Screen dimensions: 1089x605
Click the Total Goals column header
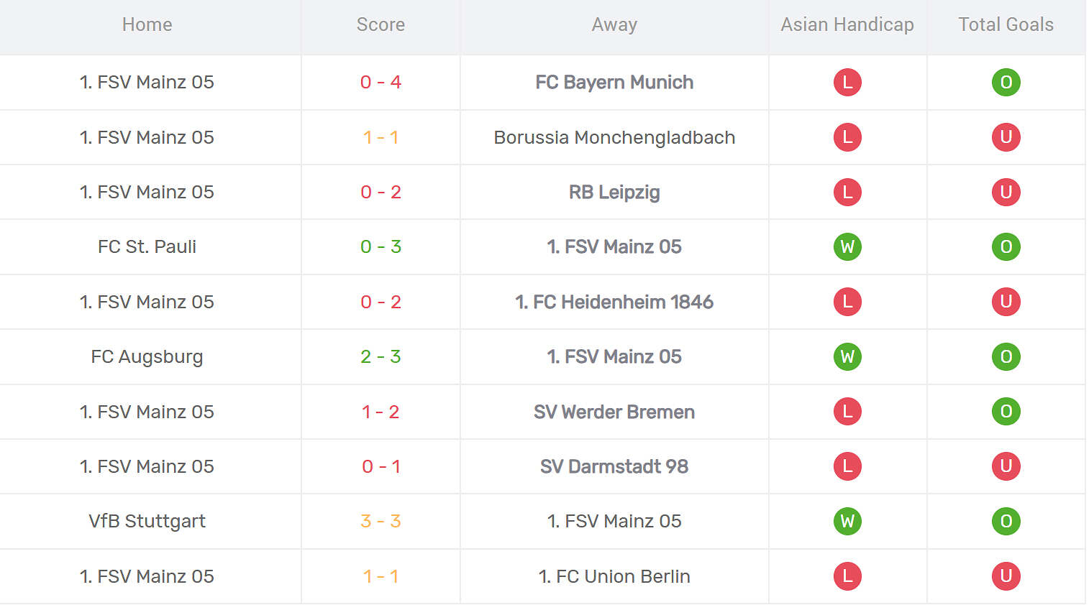pos(1006,25)
